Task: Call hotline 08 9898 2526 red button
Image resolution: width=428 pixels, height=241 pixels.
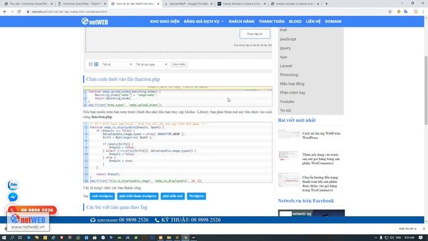Action: tap(32, 210)
